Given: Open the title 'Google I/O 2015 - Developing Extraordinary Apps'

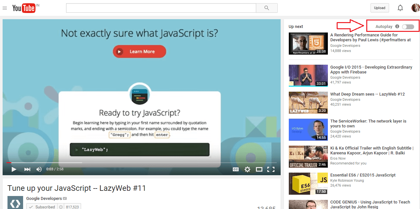Looking at the screenshot, I should 371,70.
